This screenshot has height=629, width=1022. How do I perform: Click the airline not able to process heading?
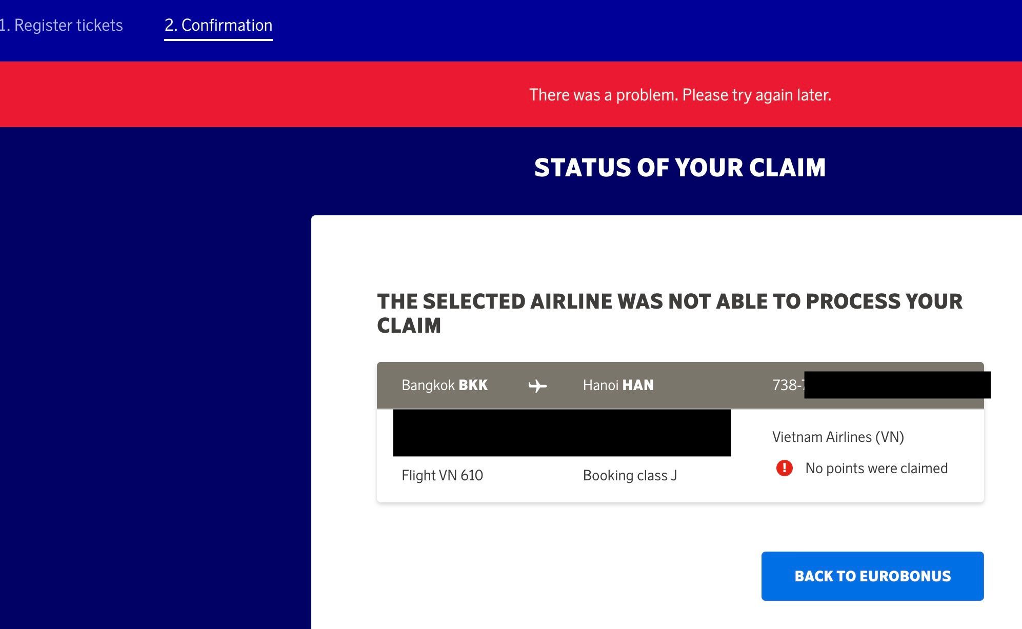(670, 313)
